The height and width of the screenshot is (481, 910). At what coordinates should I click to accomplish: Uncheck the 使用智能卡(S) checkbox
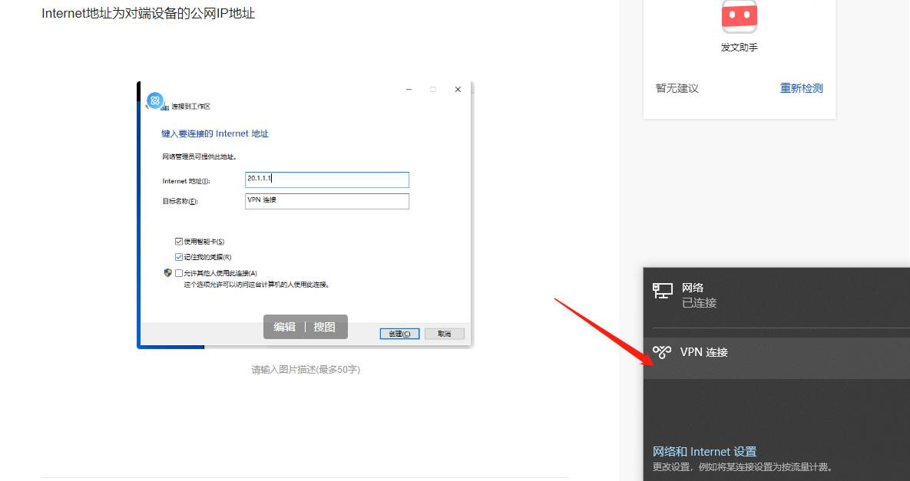(178, 240)
